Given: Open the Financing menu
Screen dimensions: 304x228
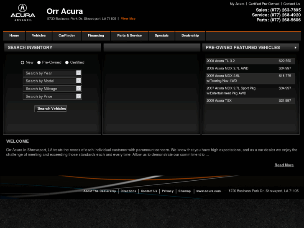Looking at the screenshot, I should [x=96, y=36].
